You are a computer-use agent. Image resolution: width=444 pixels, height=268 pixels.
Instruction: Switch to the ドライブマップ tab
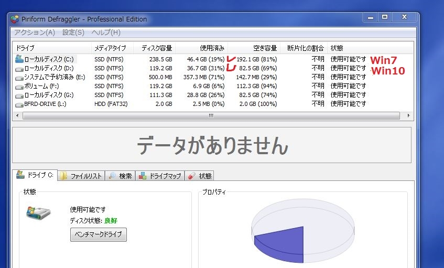click(x=160, y=176)
